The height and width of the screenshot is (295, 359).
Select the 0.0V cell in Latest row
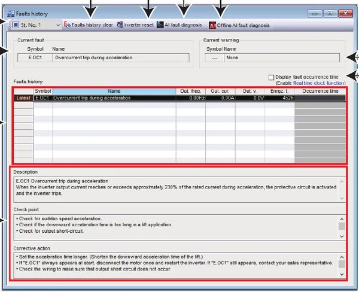click(250, 98)
